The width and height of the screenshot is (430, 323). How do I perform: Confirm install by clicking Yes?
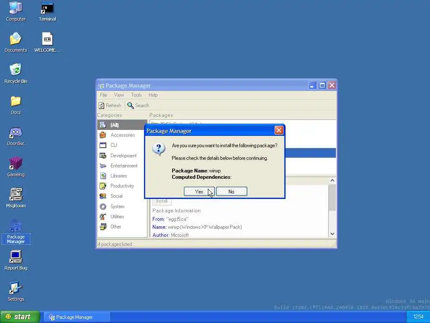pos(199,191)
